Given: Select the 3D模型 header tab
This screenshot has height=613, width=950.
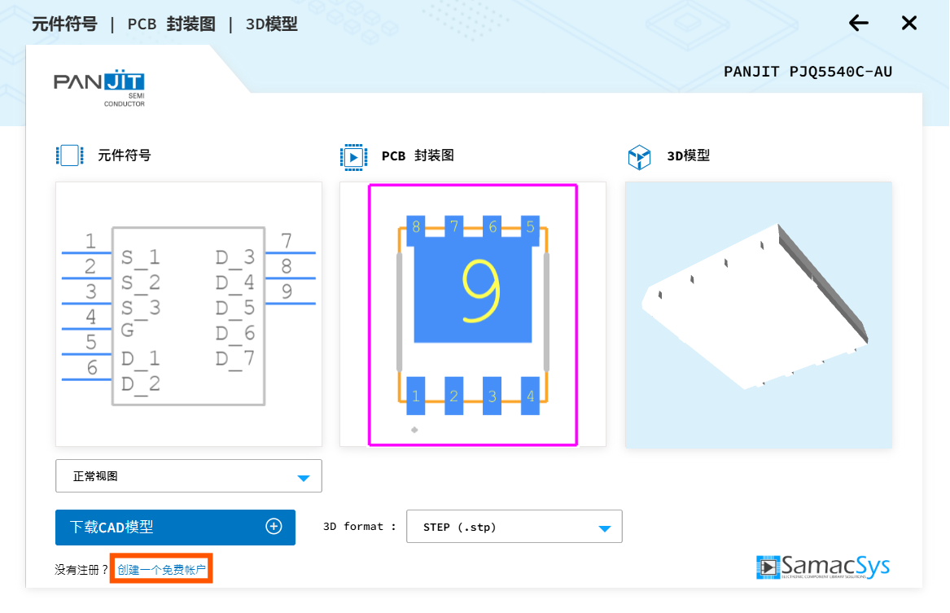Looking at the screenshot, I should point(271,24).
